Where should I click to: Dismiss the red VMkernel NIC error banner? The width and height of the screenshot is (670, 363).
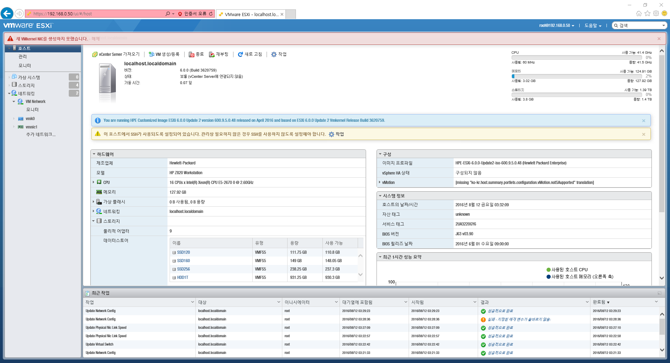659,39
